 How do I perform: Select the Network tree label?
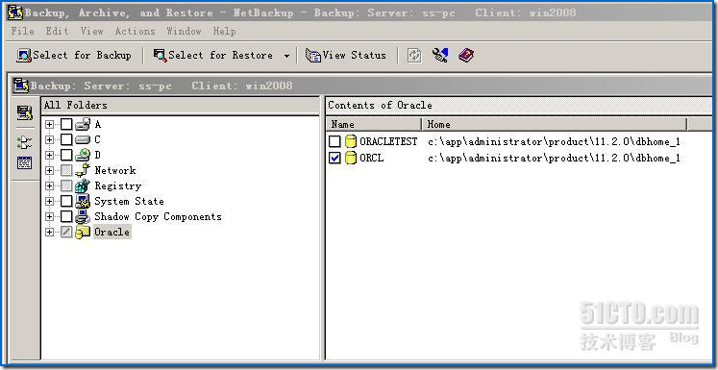[115, 171]
